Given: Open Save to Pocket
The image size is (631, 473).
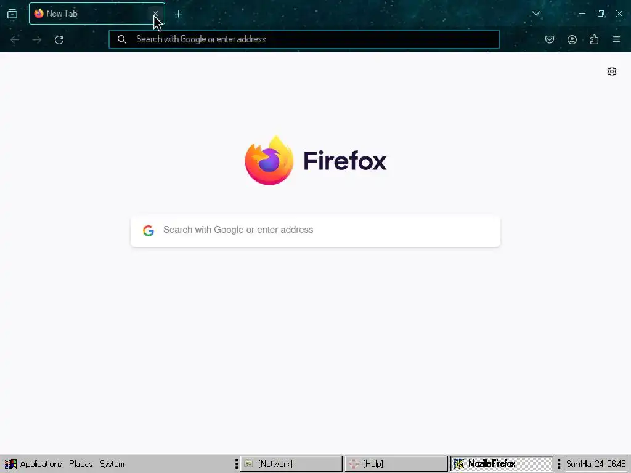Looking at the screenshot, I should click(550, 39).
